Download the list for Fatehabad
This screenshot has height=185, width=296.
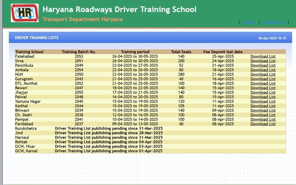pos(263,56)
